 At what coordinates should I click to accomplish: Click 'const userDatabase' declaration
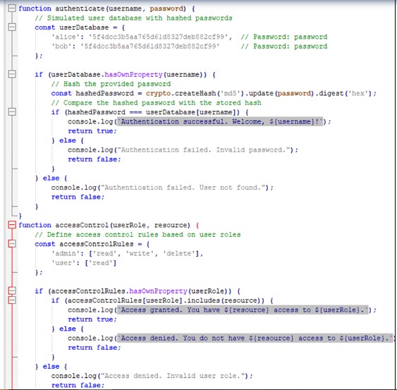(x=72, y=28)
